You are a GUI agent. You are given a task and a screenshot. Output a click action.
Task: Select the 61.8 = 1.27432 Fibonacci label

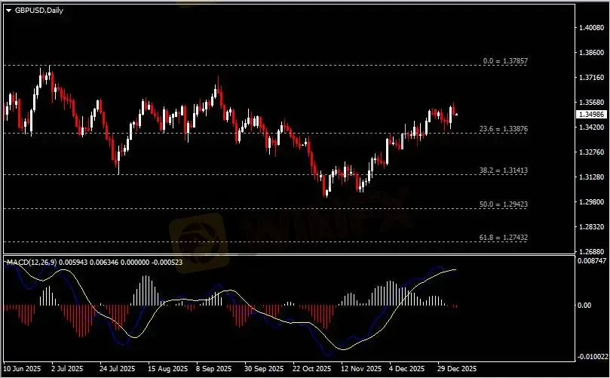point(503,237)
